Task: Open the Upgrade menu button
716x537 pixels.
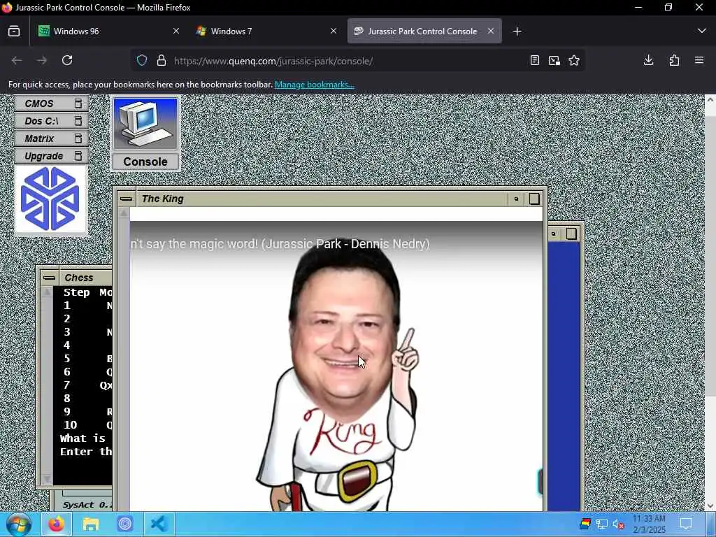Action: click(x=51, y=156)
